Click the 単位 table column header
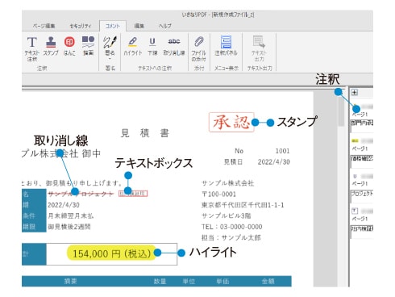Viewport: 395px width, 297px height. pos(189,281)
